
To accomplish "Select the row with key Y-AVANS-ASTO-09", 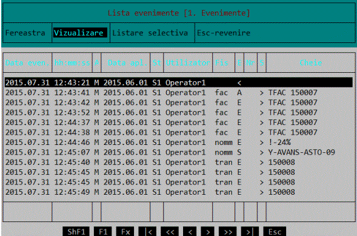I will coord(179,152).
